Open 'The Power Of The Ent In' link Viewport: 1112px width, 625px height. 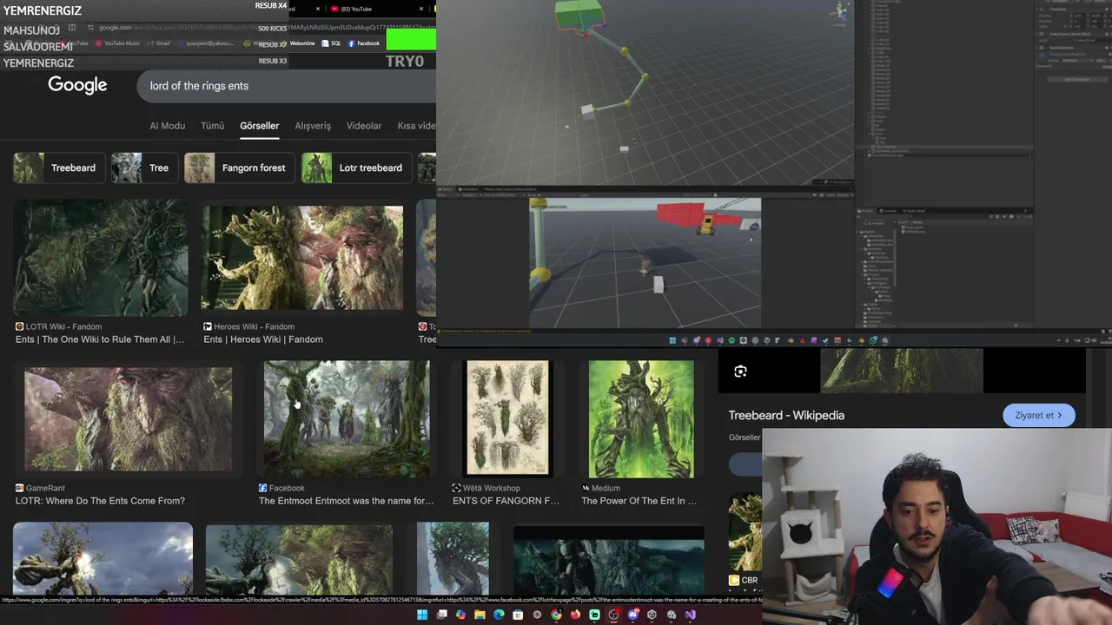639,501
